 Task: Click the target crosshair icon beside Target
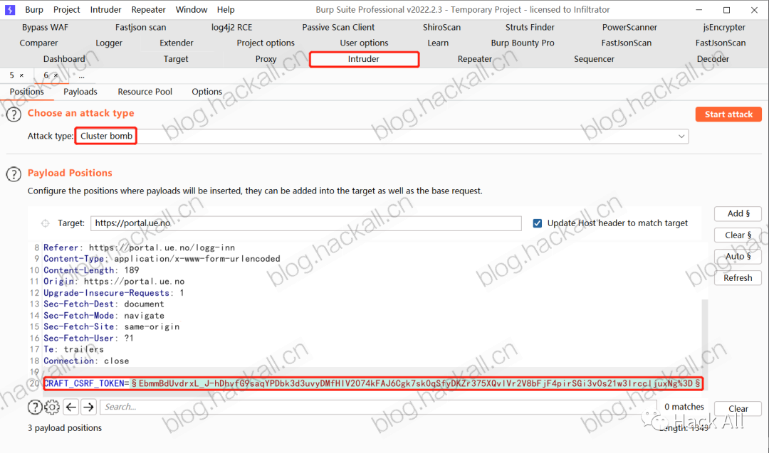point(45,223)
